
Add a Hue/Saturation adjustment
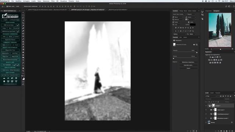click(209, 60)
